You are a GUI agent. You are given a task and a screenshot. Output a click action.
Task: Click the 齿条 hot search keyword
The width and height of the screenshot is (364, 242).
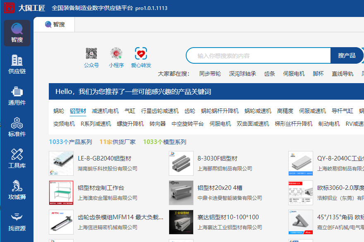pyautogui.click(x=269, y=74)
